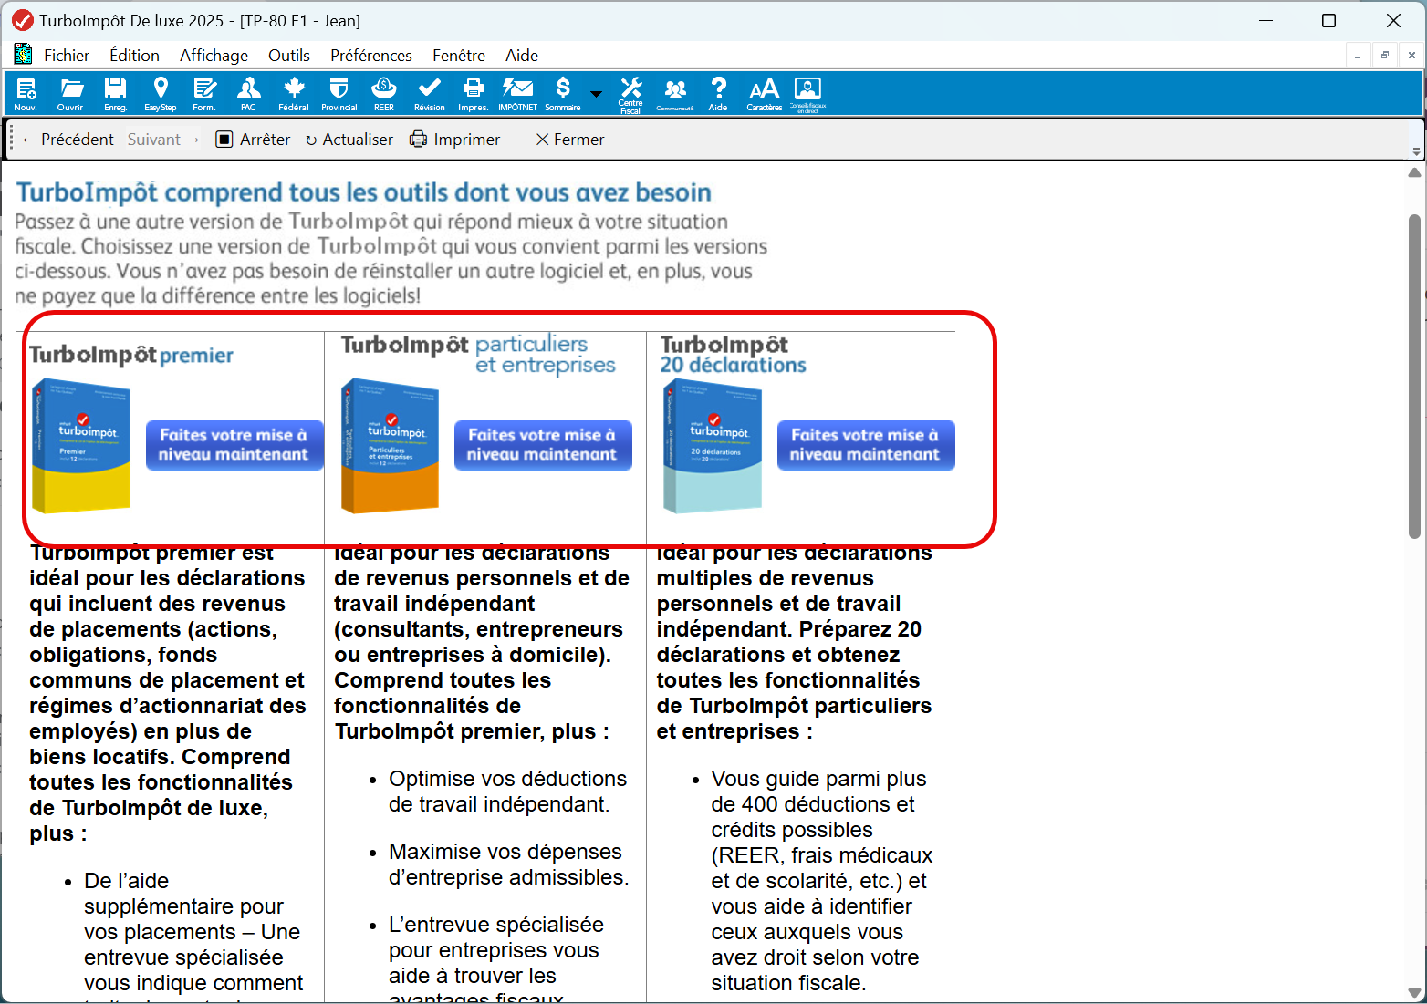Screen dimensions: 1427x1004
Task: Open the Fenêtre menu
Action: [459, 56]
